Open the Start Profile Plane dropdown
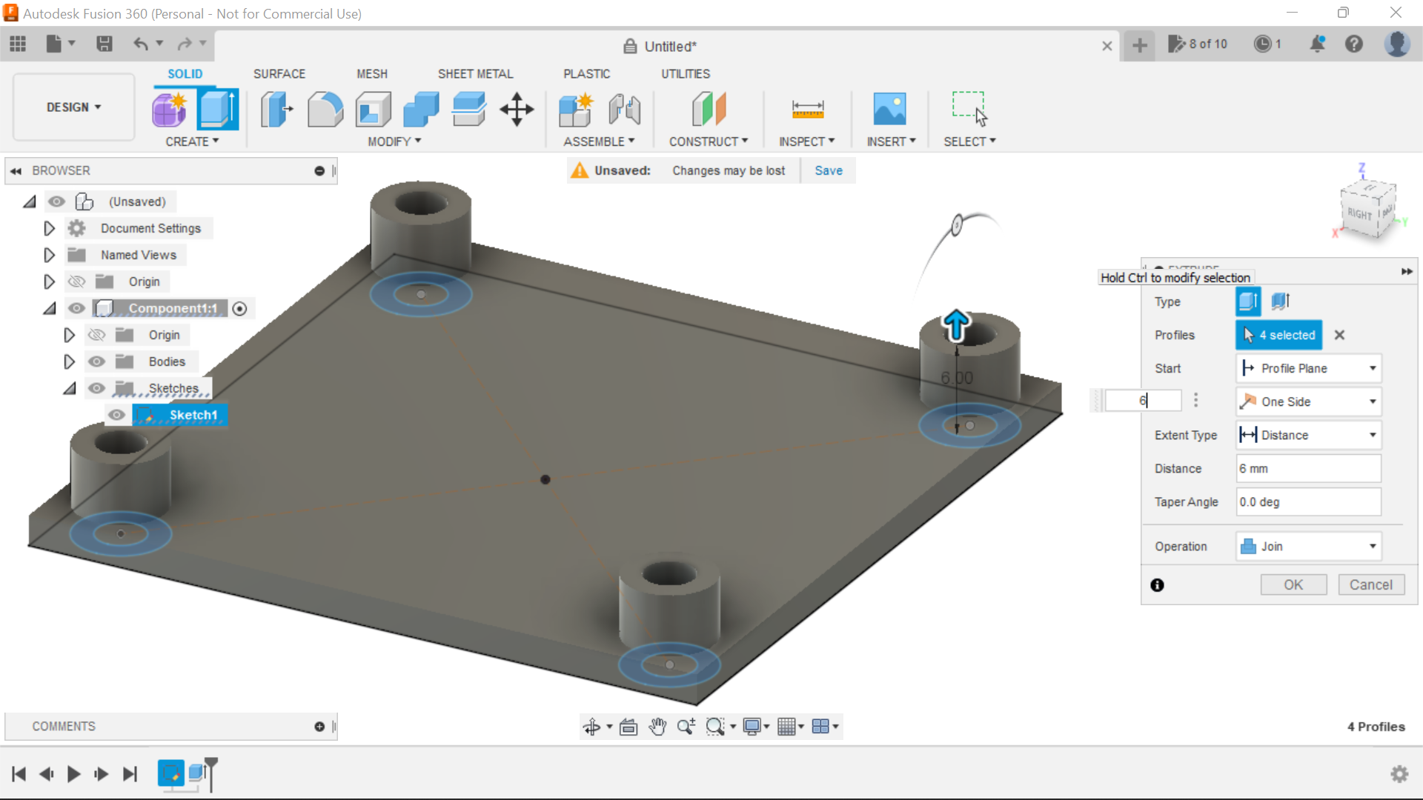This screenshot has height=800, width=1423. [1308, 368]
